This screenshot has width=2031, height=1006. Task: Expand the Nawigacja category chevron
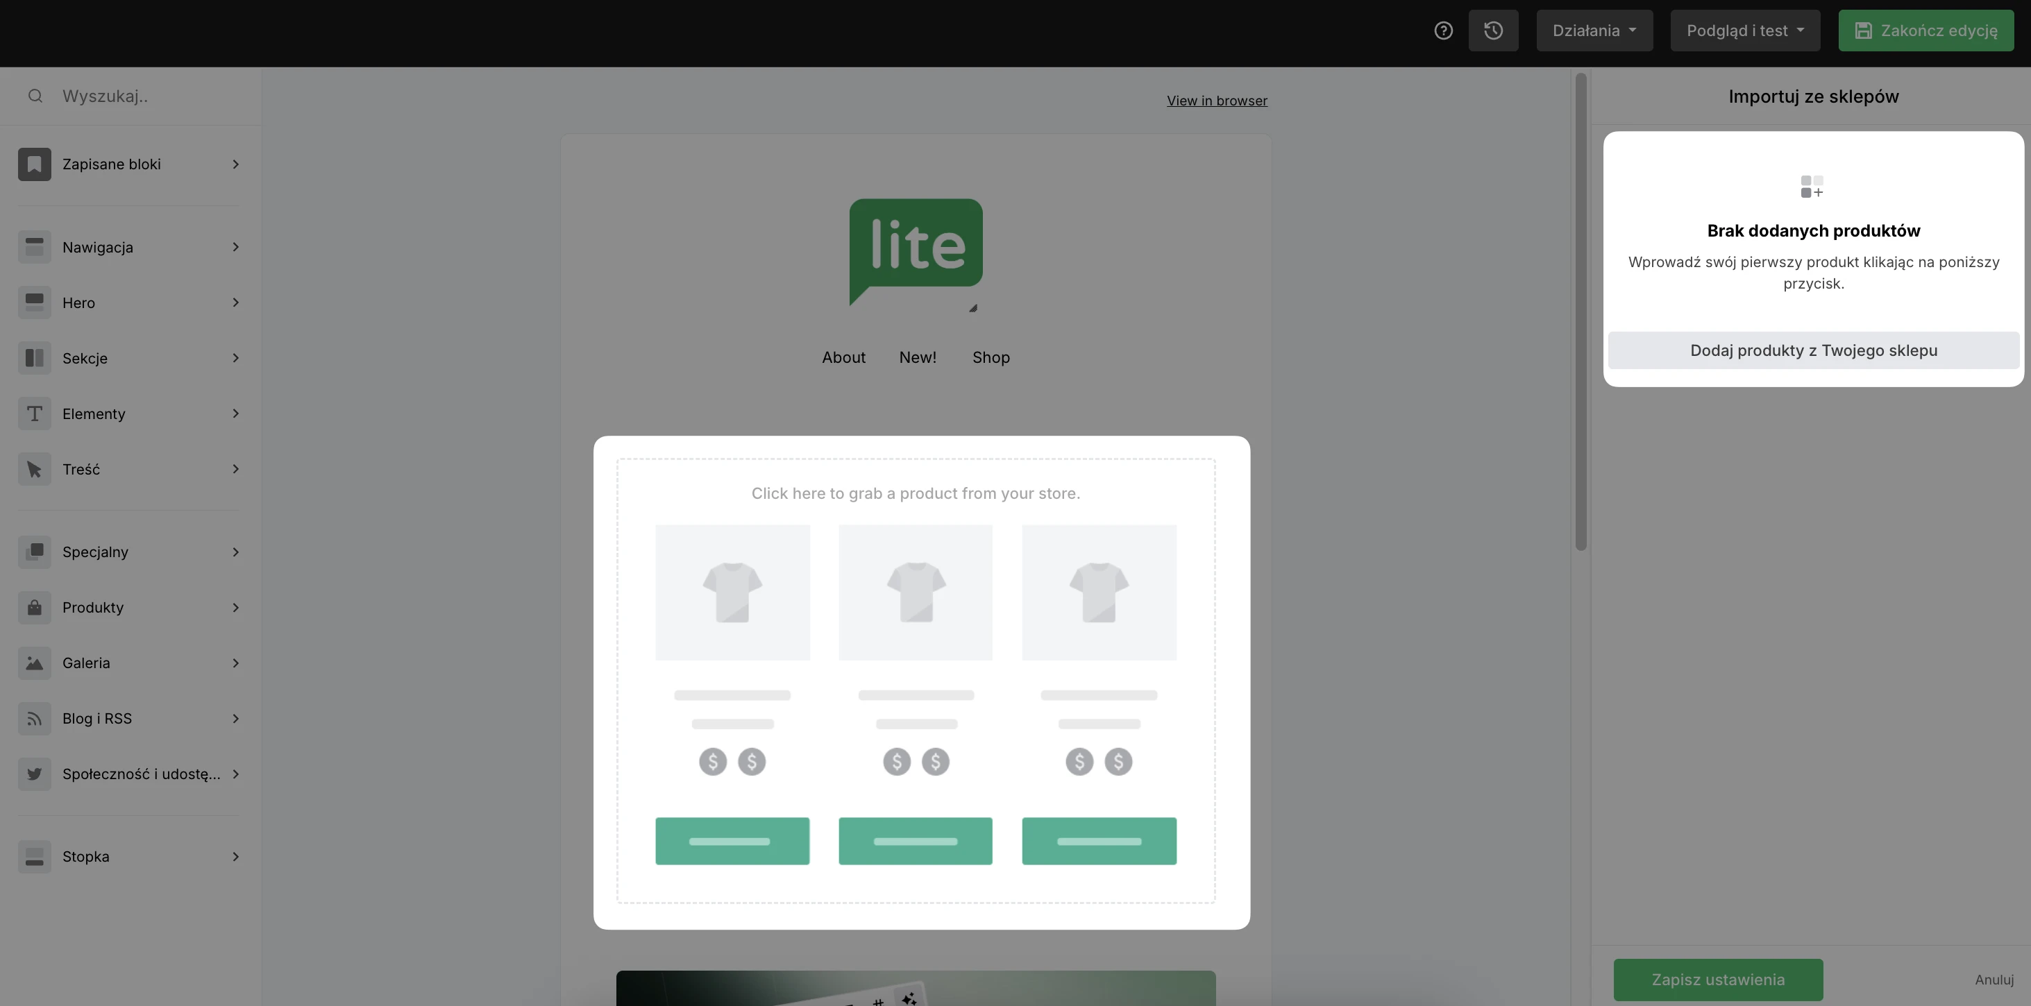pos(235,248)
